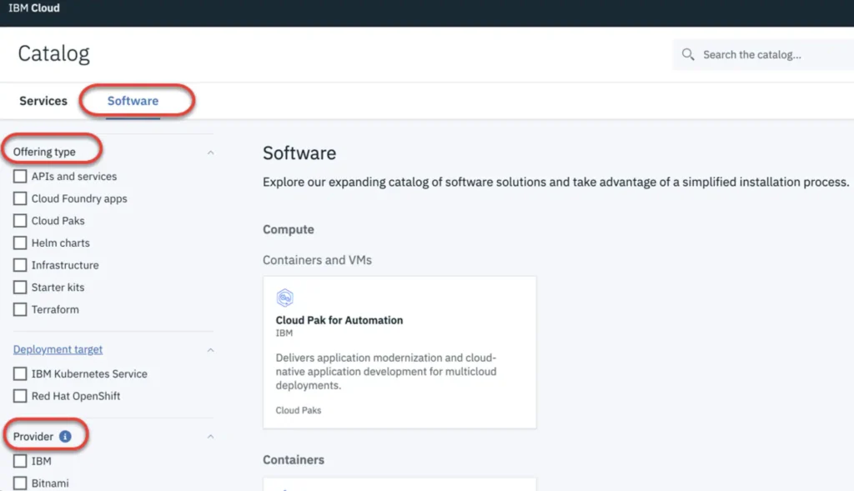This screenshot has width=854, height=491.
Task: Enable the Red Hat OpenShift filter
Action: (19, 396)
